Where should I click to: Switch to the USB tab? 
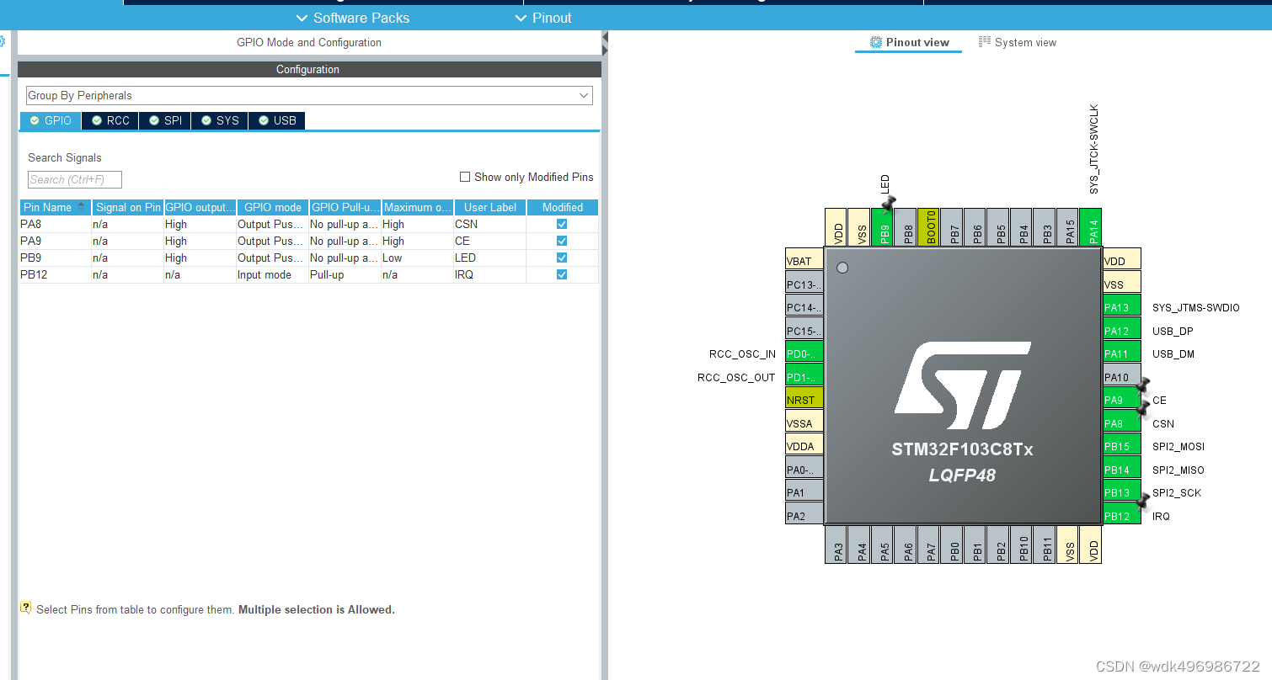click(x=276, y=120)
